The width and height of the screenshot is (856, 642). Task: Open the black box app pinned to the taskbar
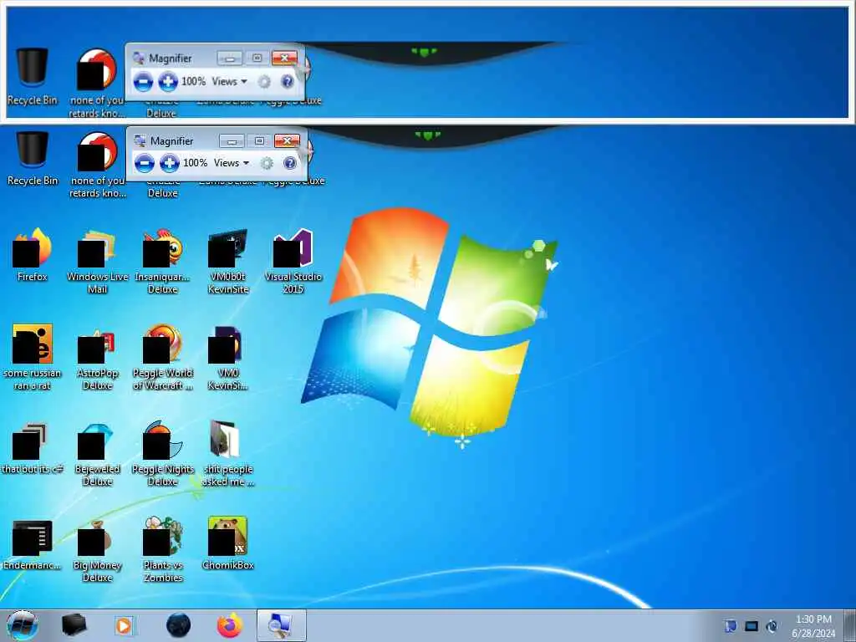74,625
